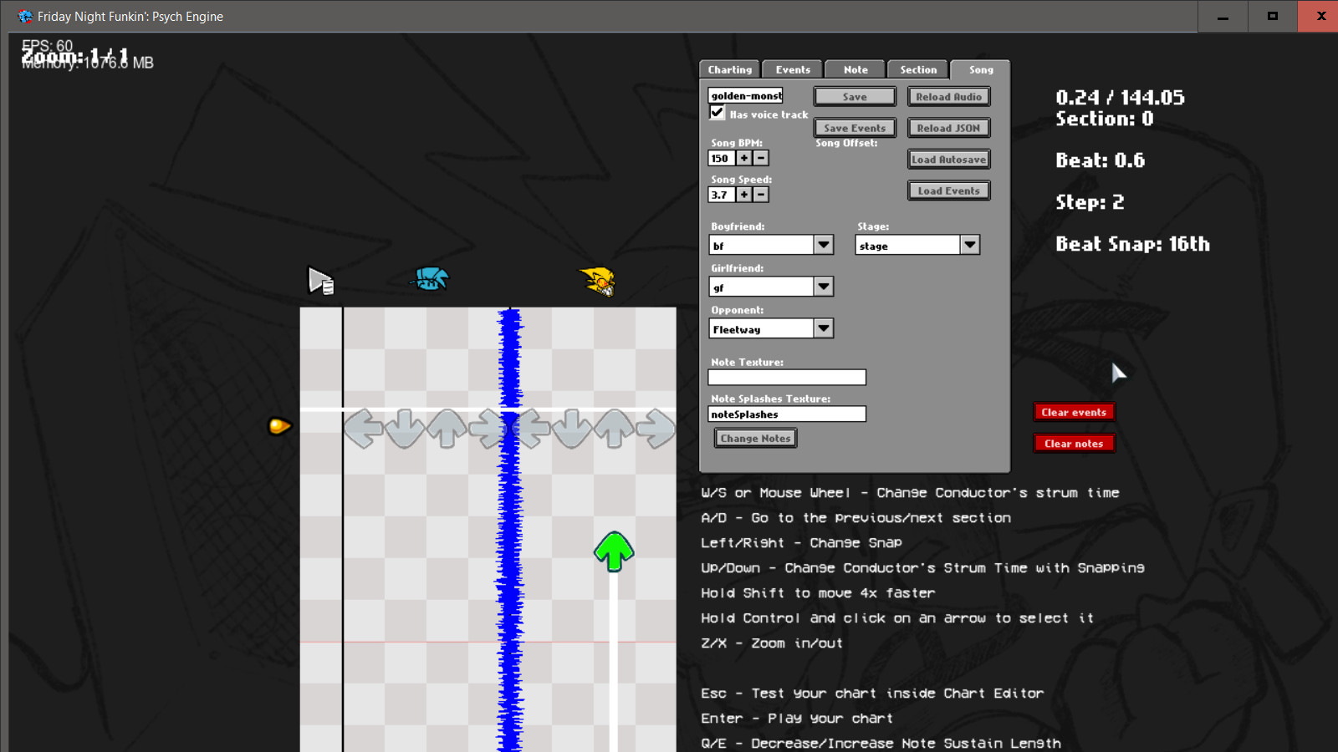Click the yellow strum line marker
Viewport: 1338px width, 752px height.
[278, 426]
